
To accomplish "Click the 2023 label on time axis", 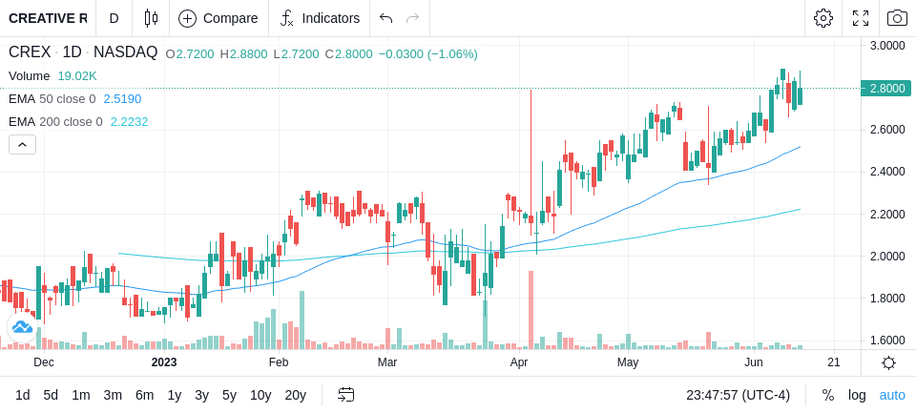I will pos(163,362).
